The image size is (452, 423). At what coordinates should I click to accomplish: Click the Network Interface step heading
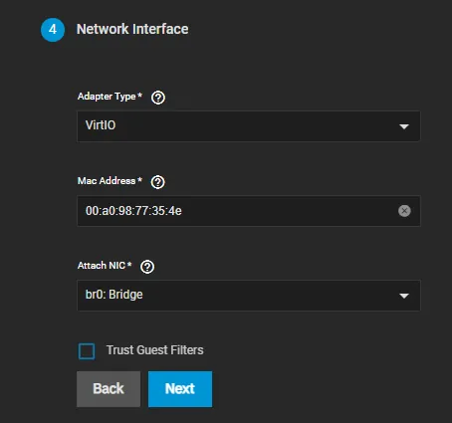click(x=132, y=29)
